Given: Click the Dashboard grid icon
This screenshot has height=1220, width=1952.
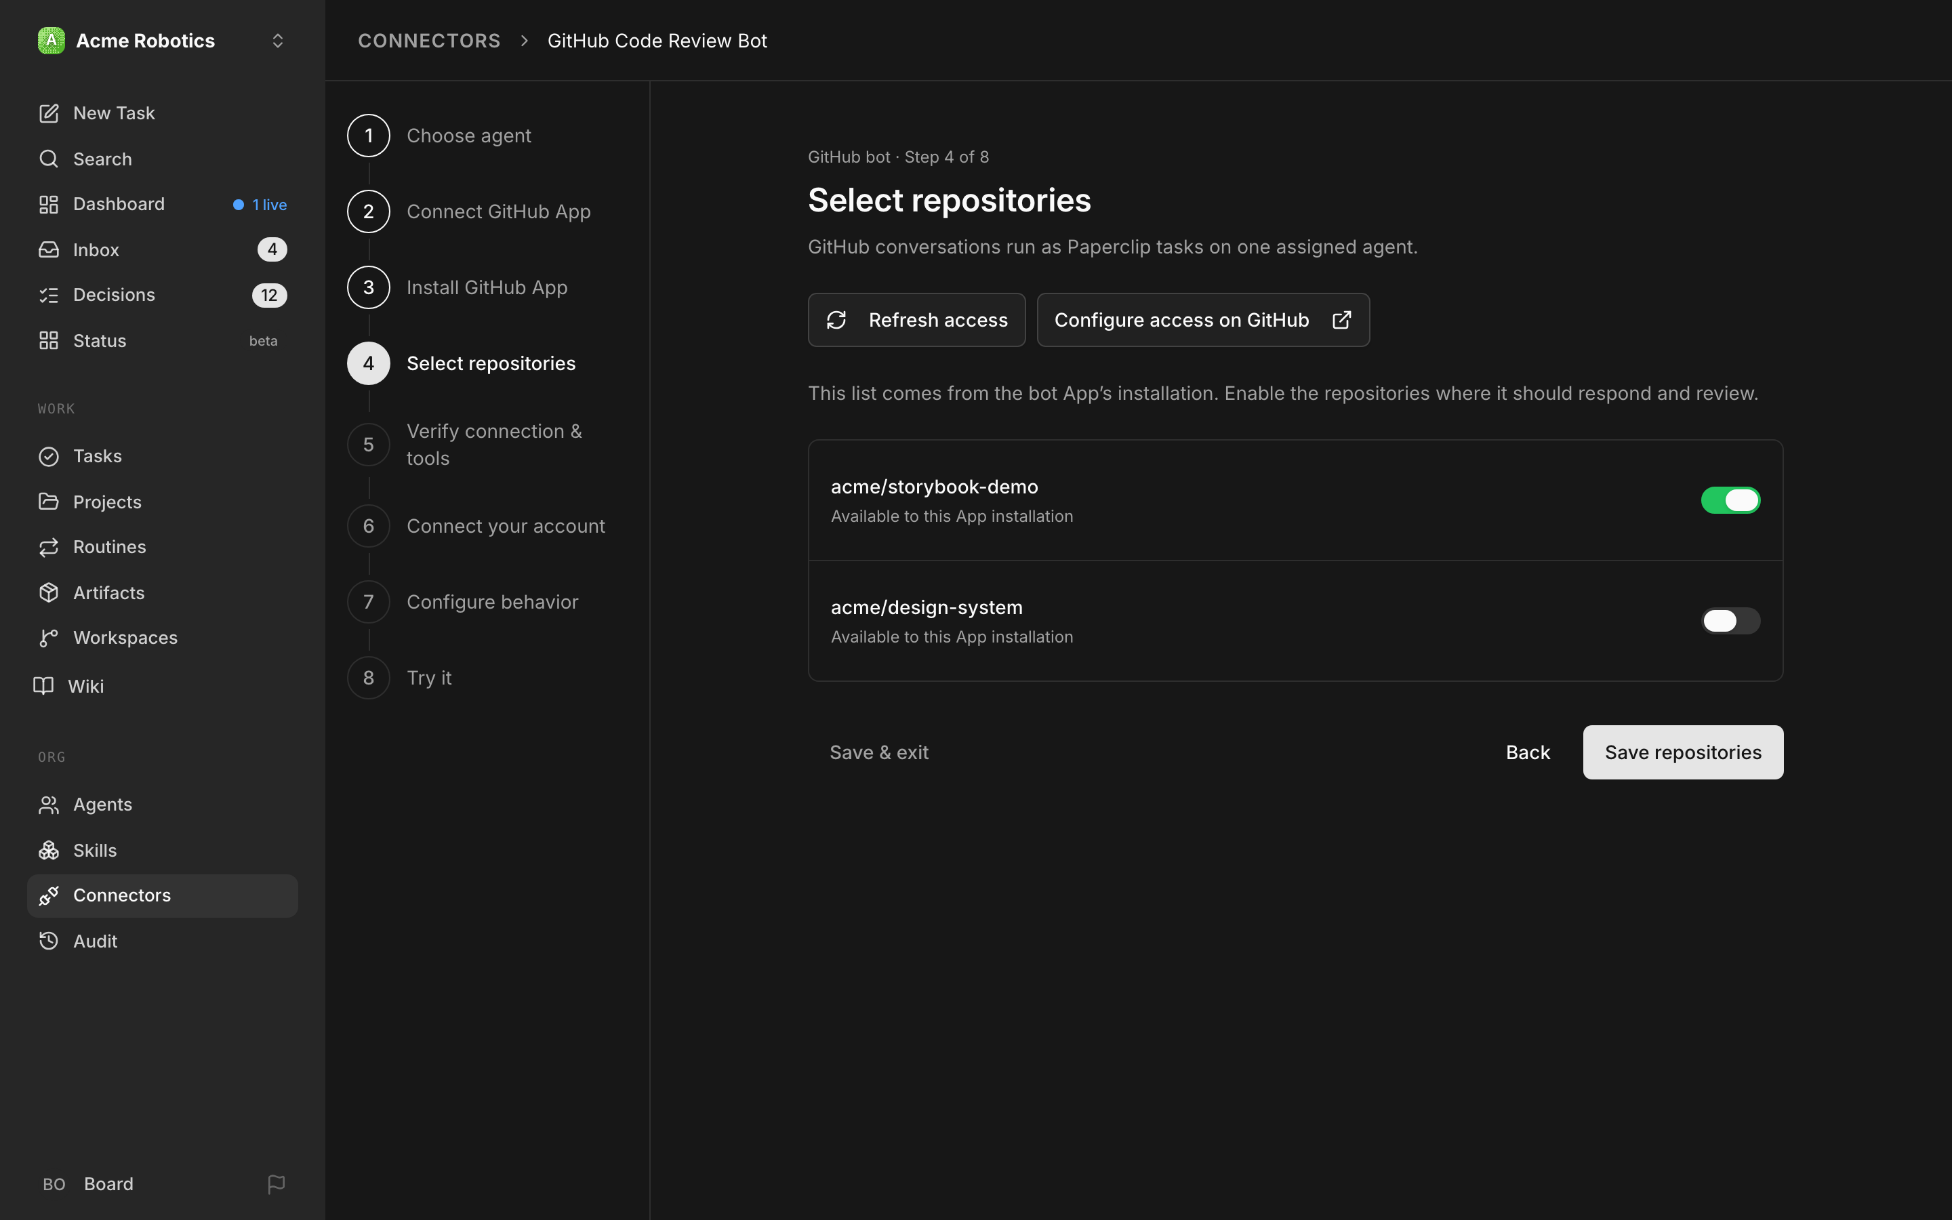Looking at the screenshot, I should (48, 204).
